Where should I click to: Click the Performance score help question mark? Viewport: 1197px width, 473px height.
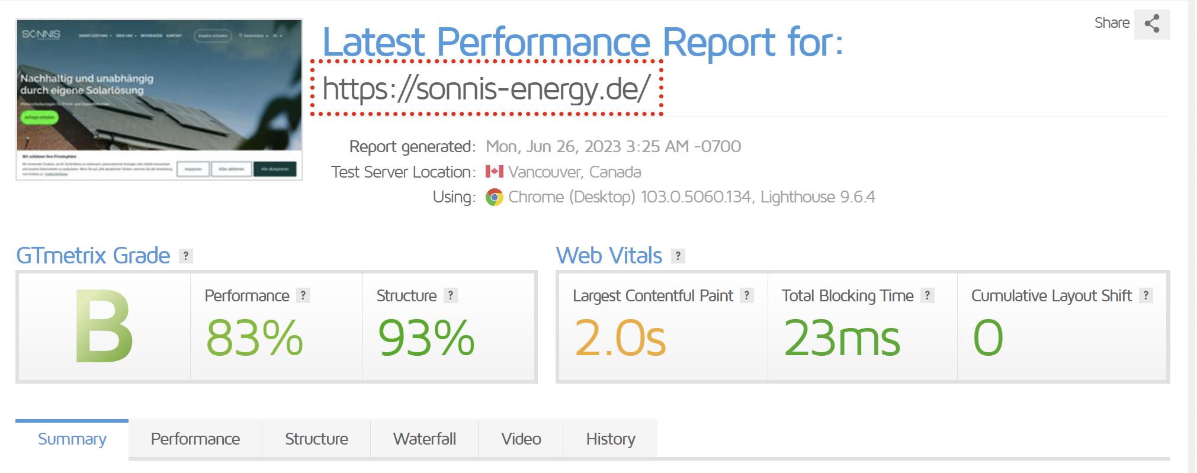[303, 295]
